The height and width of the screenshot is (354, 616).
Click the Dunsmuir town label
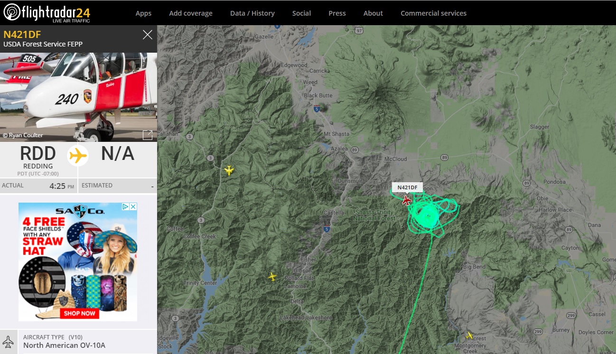coord(351,181)
